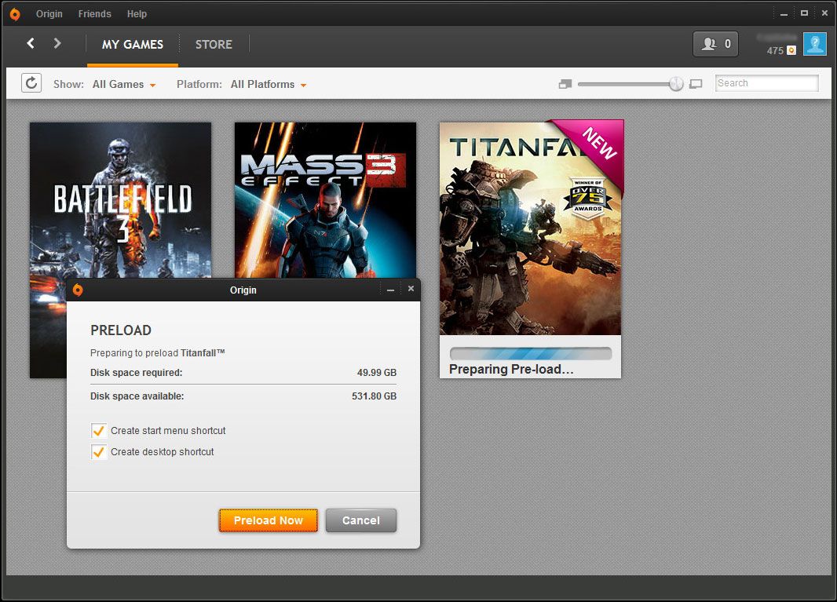
Task: Click the back navigation arrow
Action: (x=30, y=43)
